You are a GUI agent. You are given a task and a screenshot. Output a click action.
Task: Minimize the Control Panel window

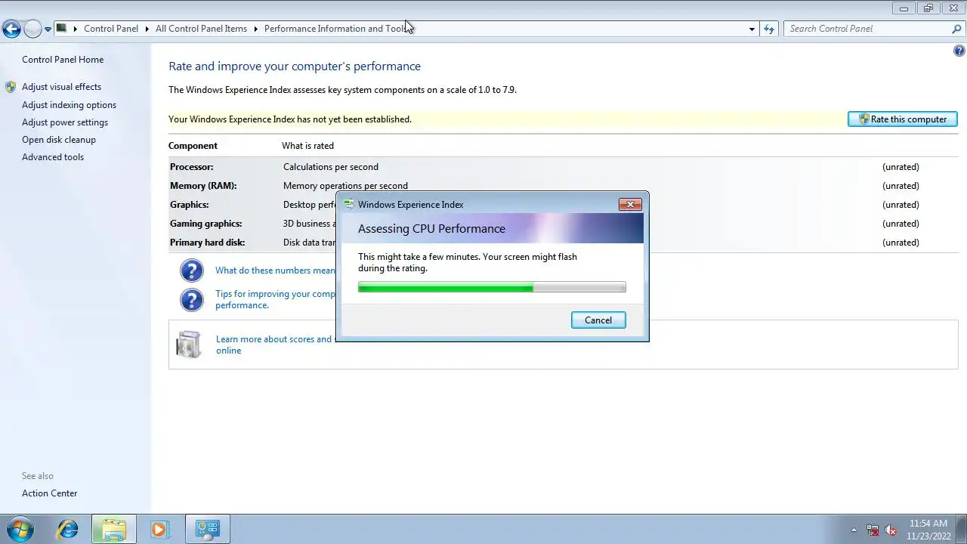[x=904, y=8]
